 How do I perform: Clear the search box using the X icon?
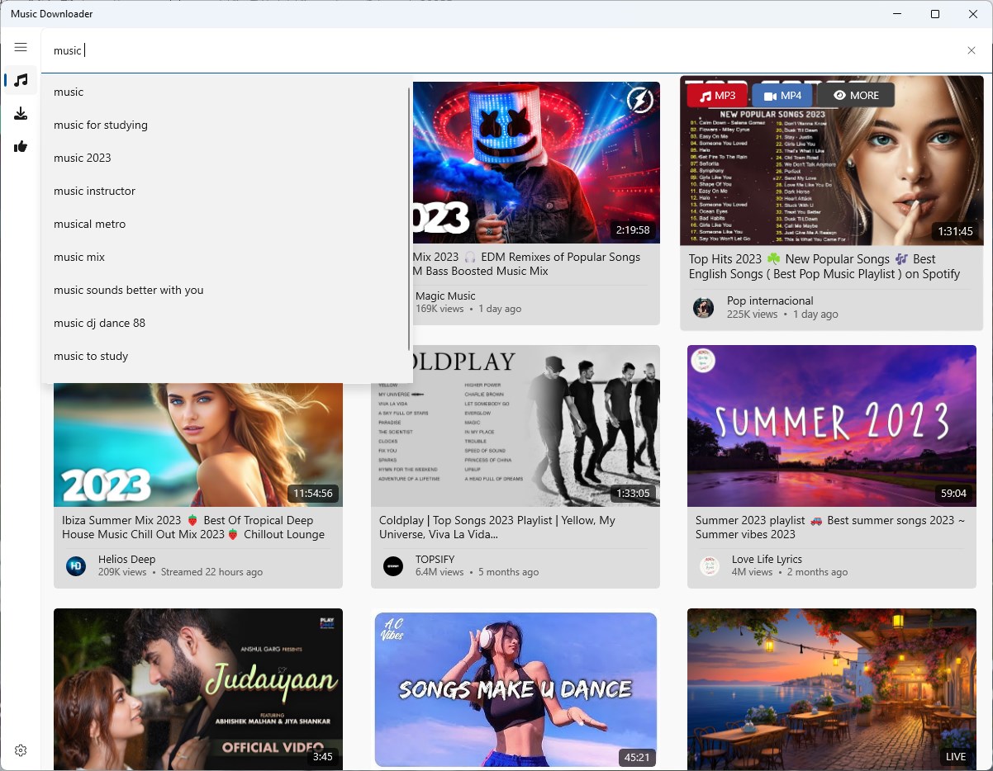(972, 50)
